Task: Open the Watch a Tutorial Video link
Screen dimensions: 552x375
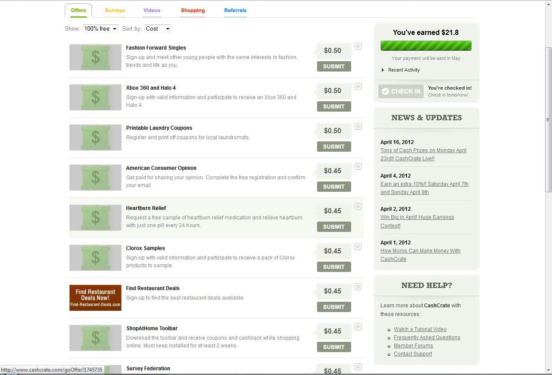Action: (x=420, y=329)
